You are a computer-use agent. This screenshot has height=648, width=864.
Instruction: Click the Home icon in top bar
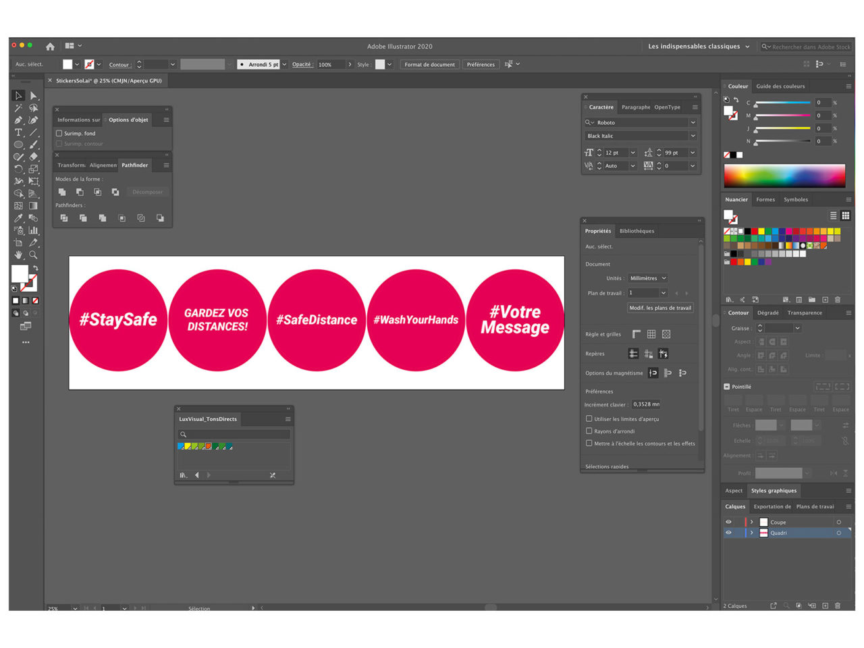pos(50,47)
